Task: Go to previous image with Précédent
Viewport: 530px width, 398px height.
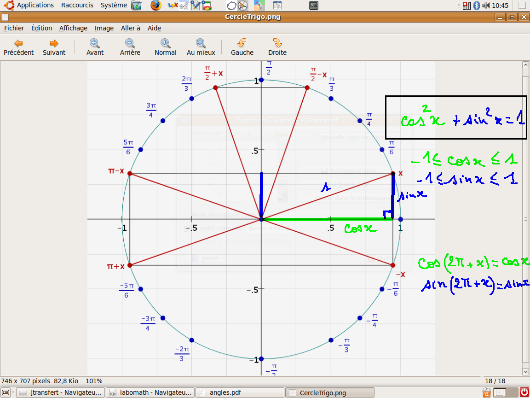Action: [x=18, y=47]
